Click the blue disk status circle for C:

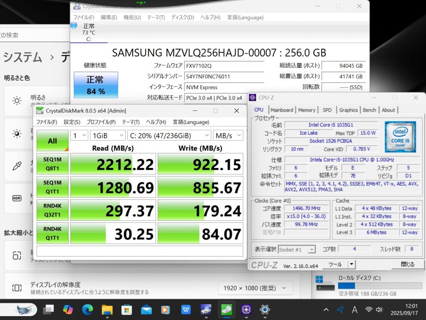pos(74,26)
